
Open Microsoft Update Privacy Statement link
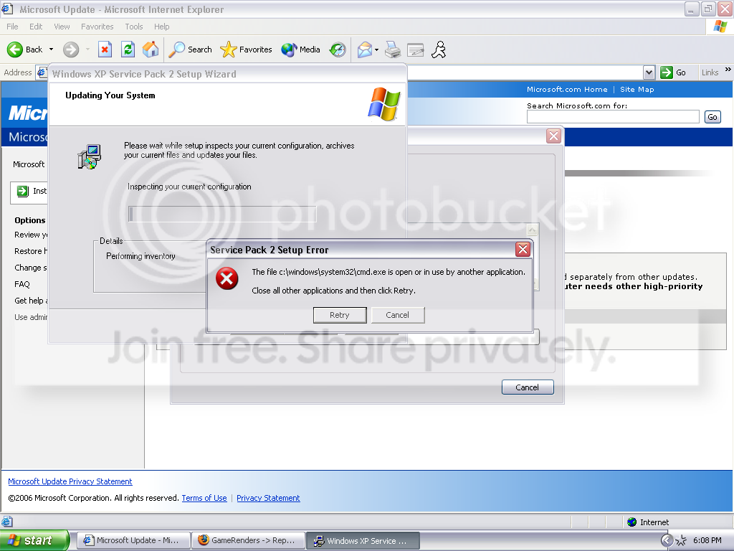coord(70,481)
